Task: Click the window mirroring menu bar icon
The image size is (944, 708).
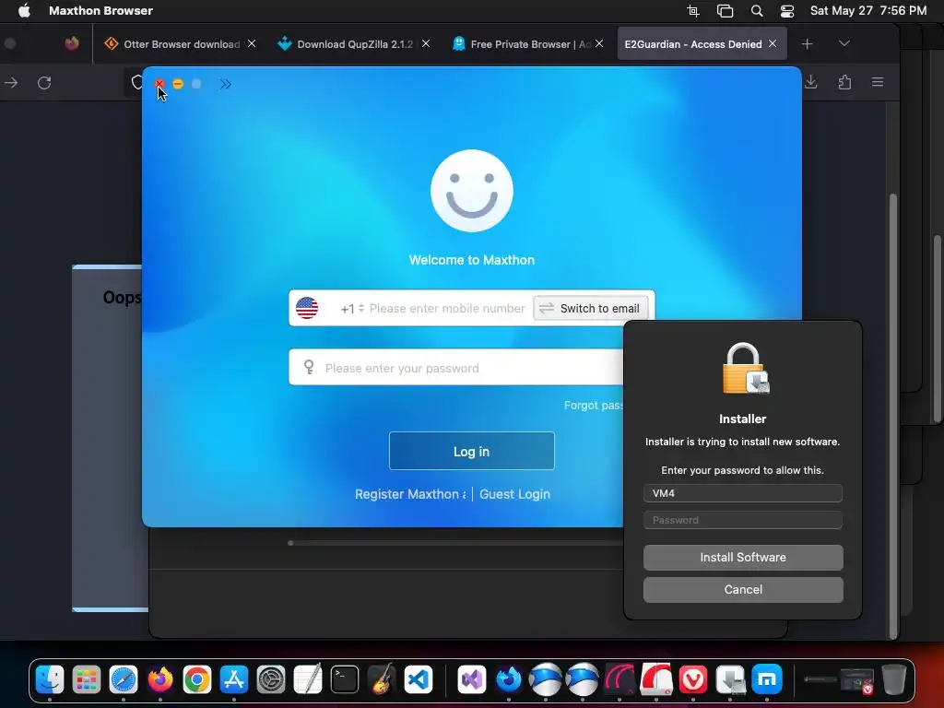Action: point(725,11)
